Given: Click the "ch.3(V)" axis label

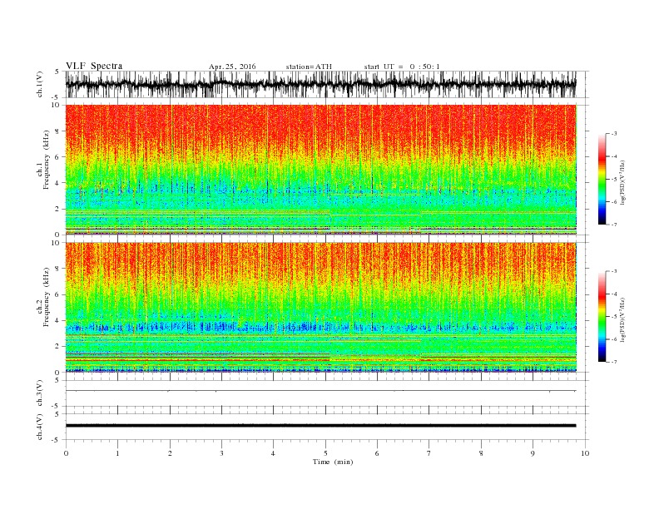Looking at the screenshot, I should (40, 394).
